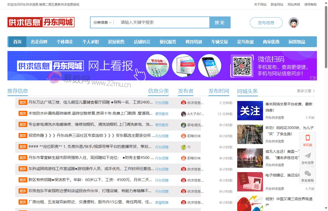The width and height of the screenshot is (328, 211).
Task: Click 家电清洗 publisher avatar icon
Action: click(183, 125)
